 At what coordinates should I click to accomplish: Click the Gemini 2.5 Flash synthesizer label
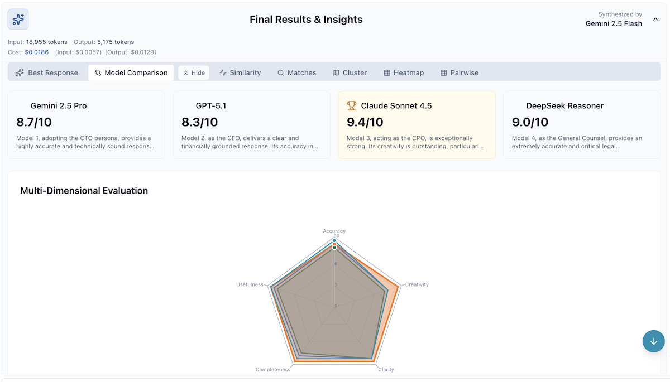tap(614, 23)
